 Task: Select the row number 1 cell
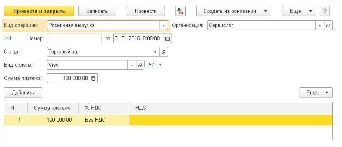tap(16, 120)
